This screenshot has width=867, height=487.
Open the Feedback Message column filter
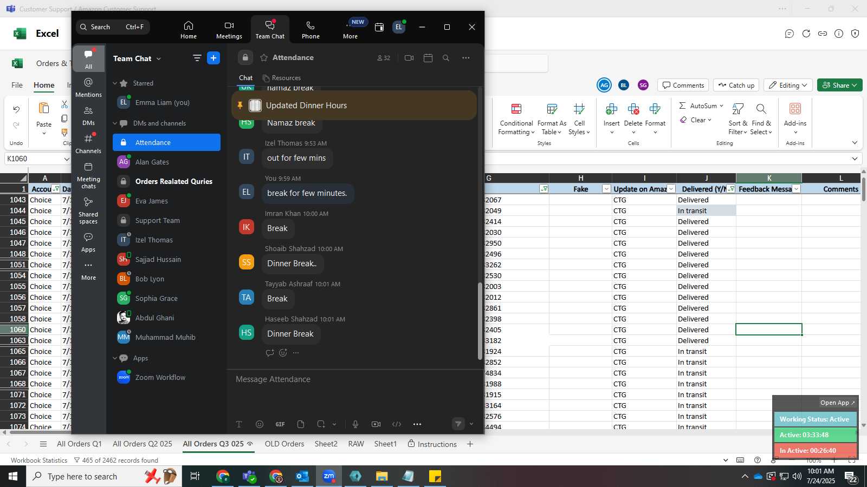click(796, 189)
